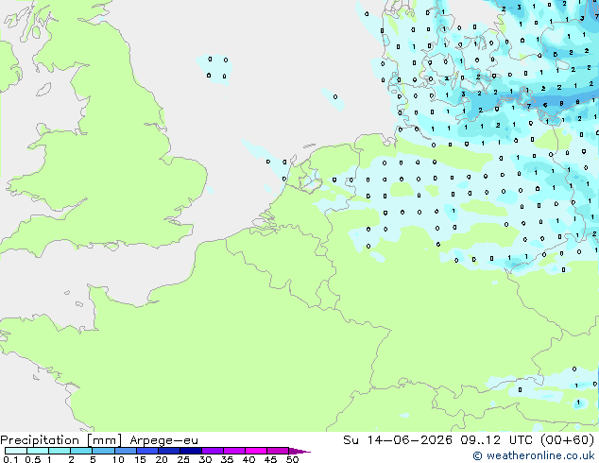
Task: Click the 35–40 mm legend swatch
Action: coord(234,451)
